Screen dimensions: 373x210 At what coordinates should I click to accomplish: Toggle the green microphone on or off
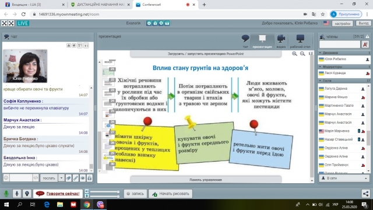point(6,194)
